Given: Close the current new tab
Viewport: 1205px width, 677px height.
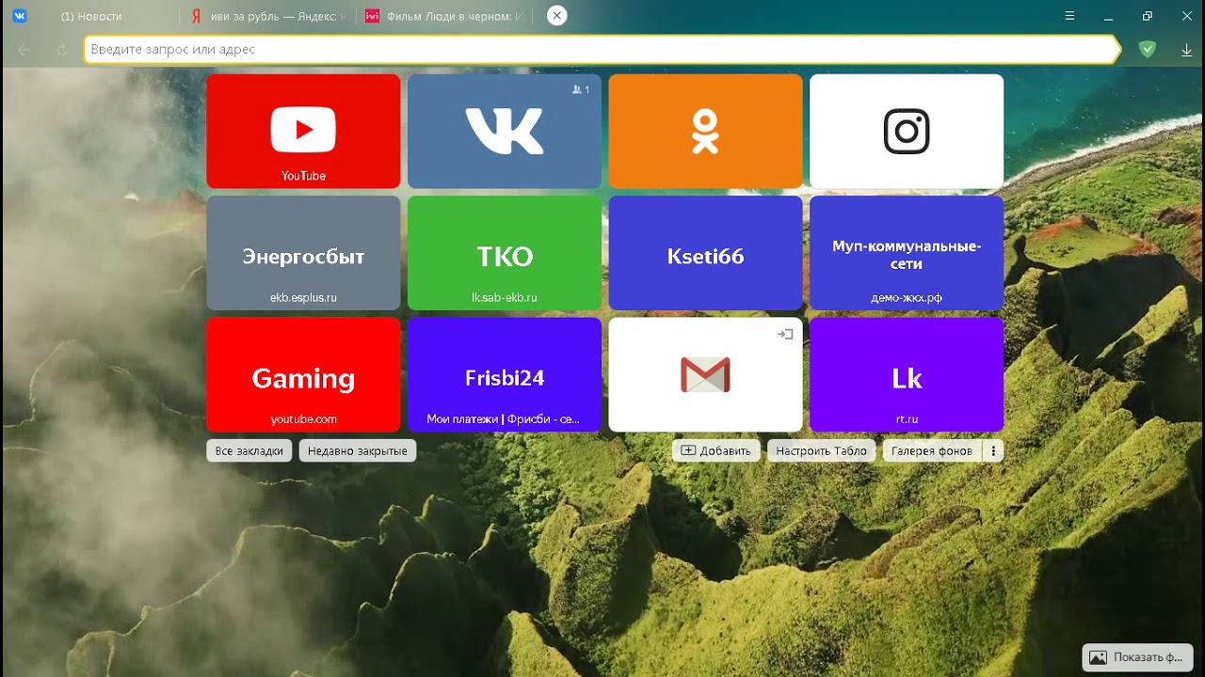Looking at the screenshot, I should pos(557,16).
